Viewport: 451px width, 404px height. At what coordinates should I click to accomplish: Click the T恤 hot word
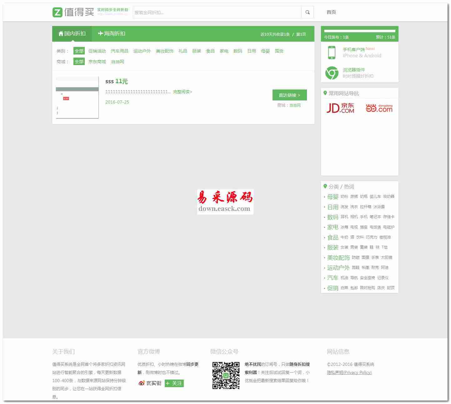click(384, 247)
